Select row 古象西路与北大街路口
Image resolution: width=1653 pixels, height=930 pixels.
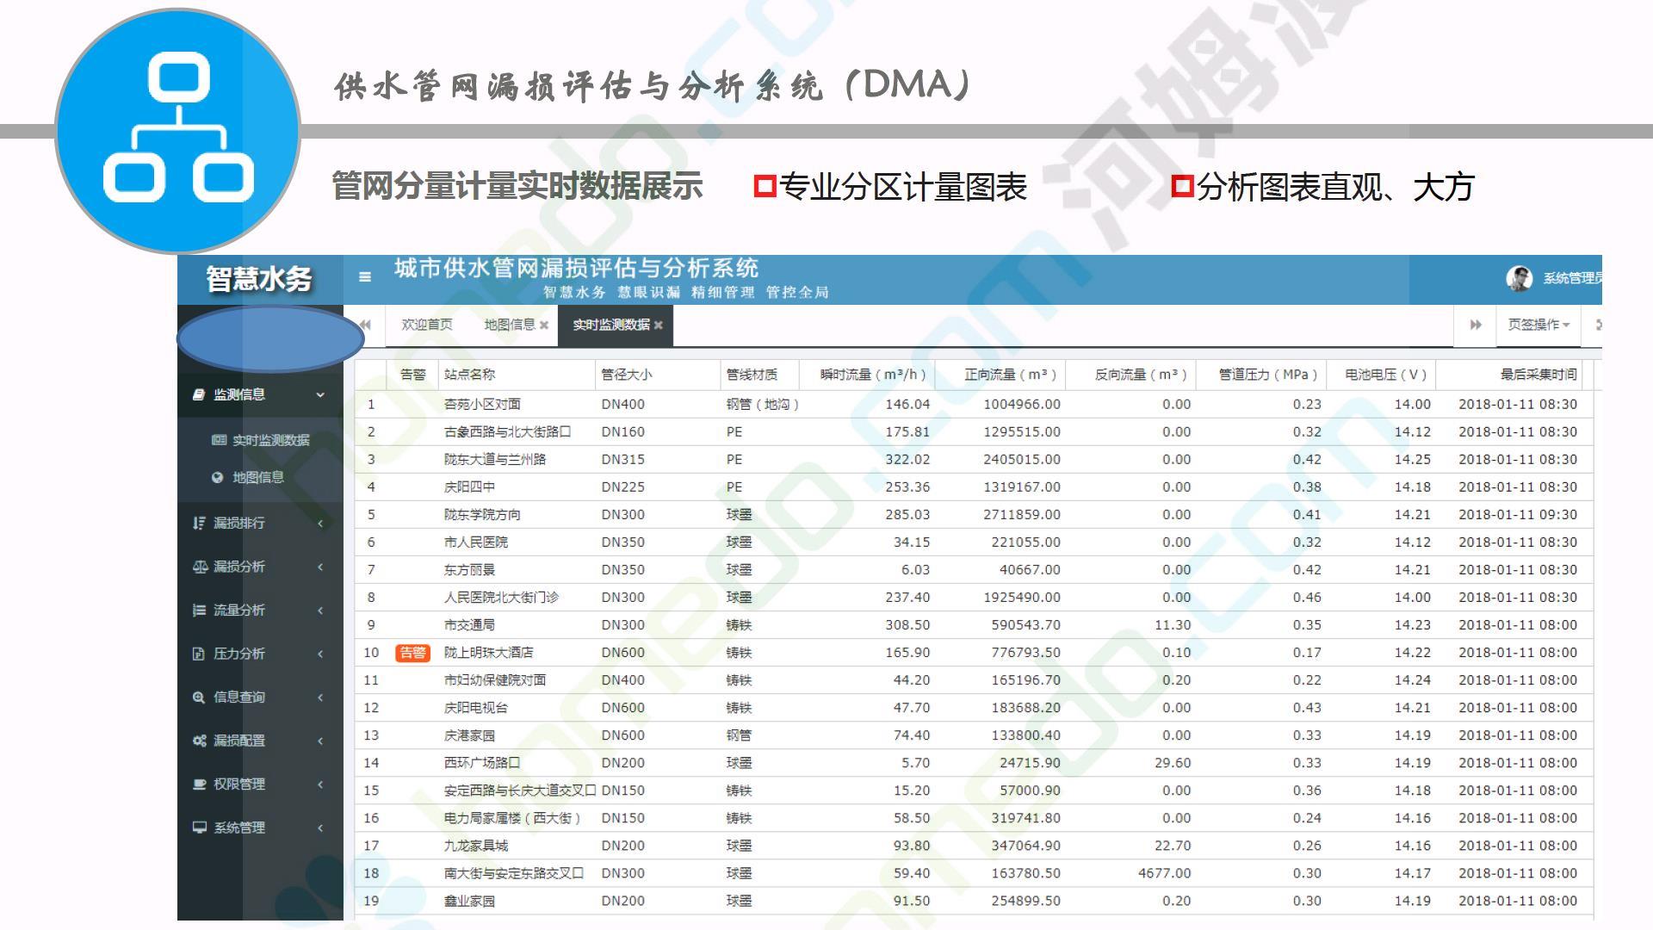click(974, 431)
